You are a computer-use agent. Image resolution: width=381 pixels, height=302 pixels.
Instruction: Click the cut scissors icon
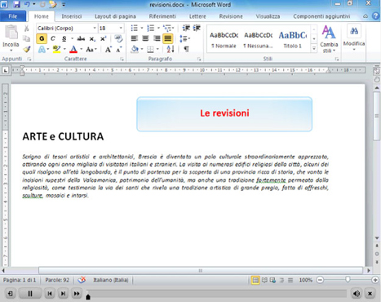click(26, 29)
